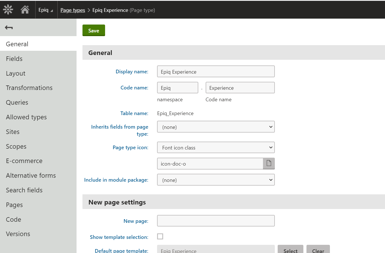385x253 pixels.
Task: Click the Display name text field
Action: tap(216, 71)
